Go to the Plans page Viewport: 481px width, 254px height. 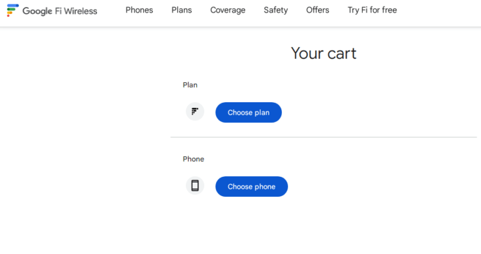tap(182, 10)
